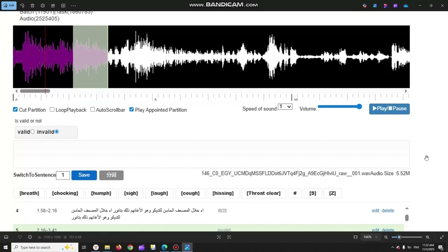Open Microsoft Edge from the taskbar

[x=164, y=247]
